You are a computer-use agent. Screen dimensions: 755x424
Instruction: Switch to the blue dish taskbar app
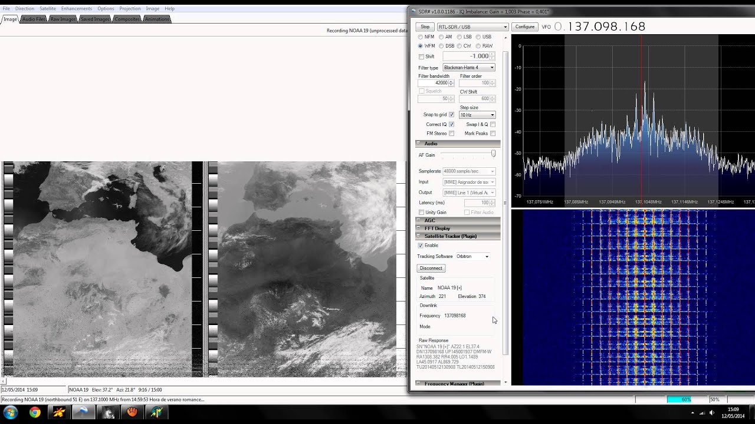pyautogui.click(x=83, y=412)
